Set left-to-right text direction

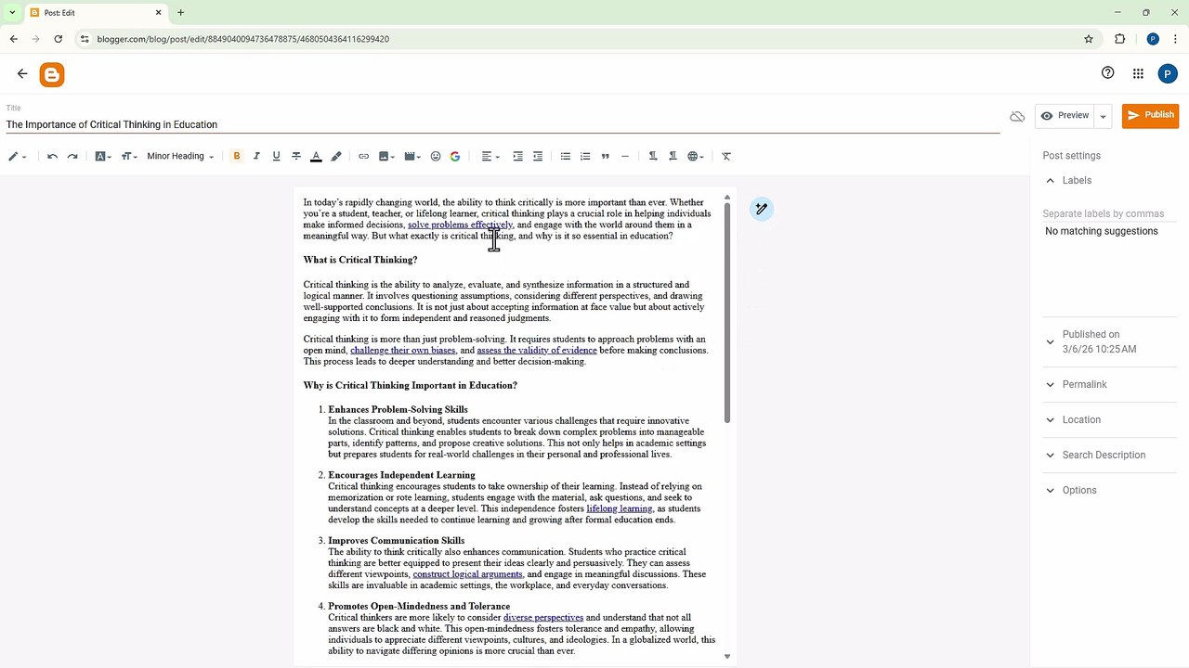(653, 156)
